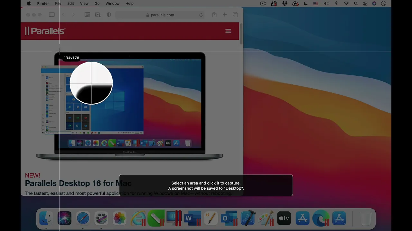Click the clock in the menu bar
The height and width of the screenshot is (231, 412).
coord(383,4)
